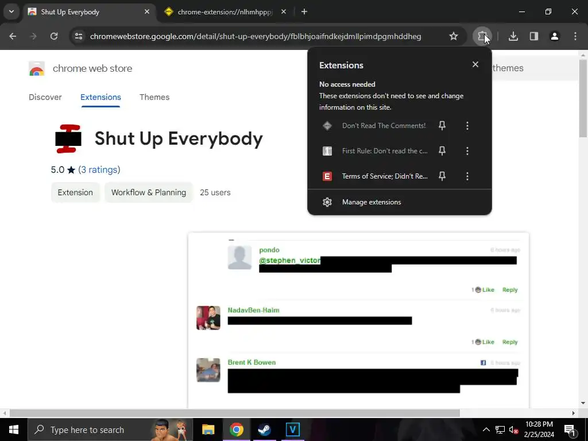Click the red E Terms of Service icon

327,176
